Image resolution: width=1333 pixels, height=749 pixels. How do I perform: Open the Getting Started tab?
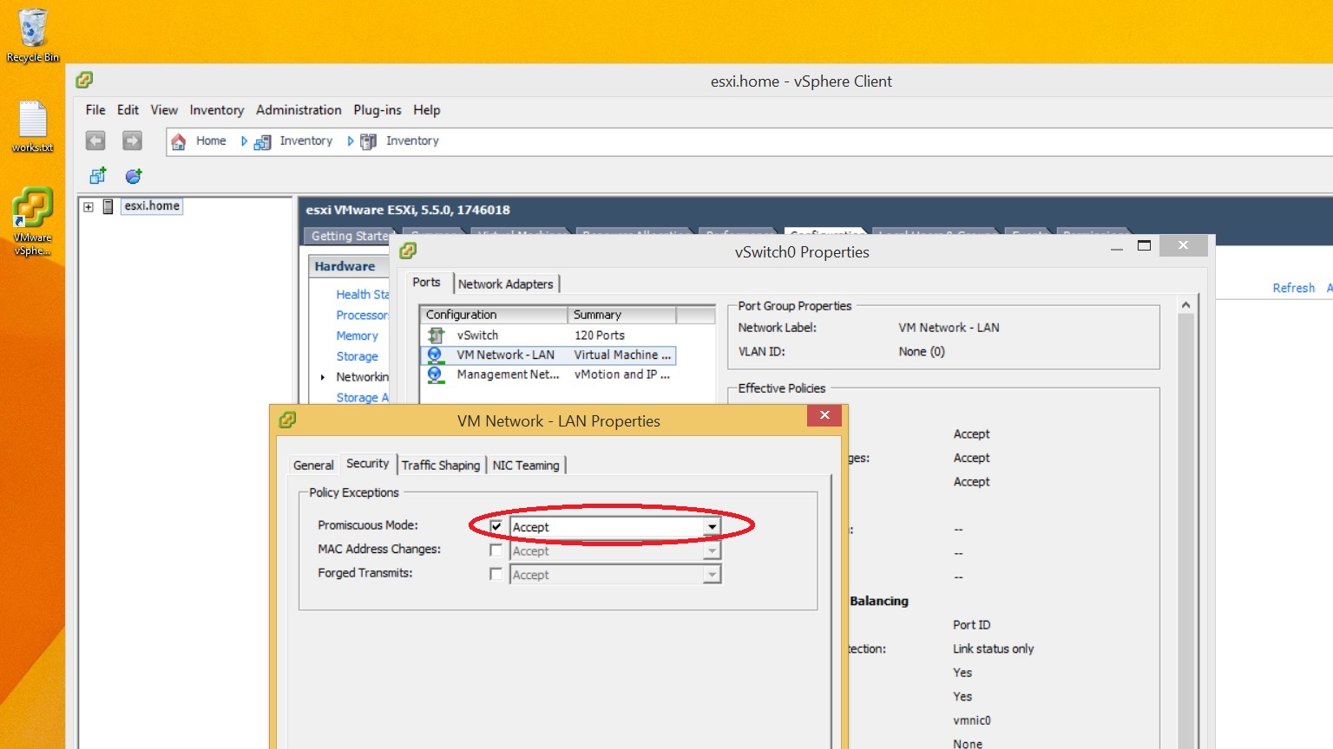coord(350,236)
